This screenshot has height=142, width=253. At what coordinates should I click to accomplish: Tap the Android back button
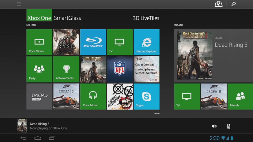(x=24, y=138)
